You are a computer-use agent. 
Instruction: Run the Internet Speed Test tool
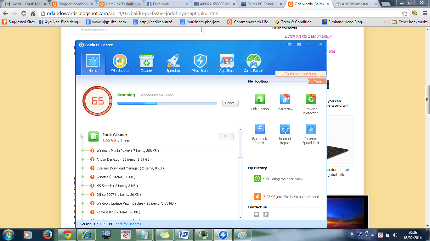pyautogui.click(x=311, y=134)
